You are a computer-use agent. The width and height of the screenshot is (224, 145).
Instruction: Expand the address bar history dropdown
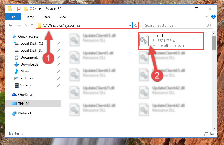(130, 25)
